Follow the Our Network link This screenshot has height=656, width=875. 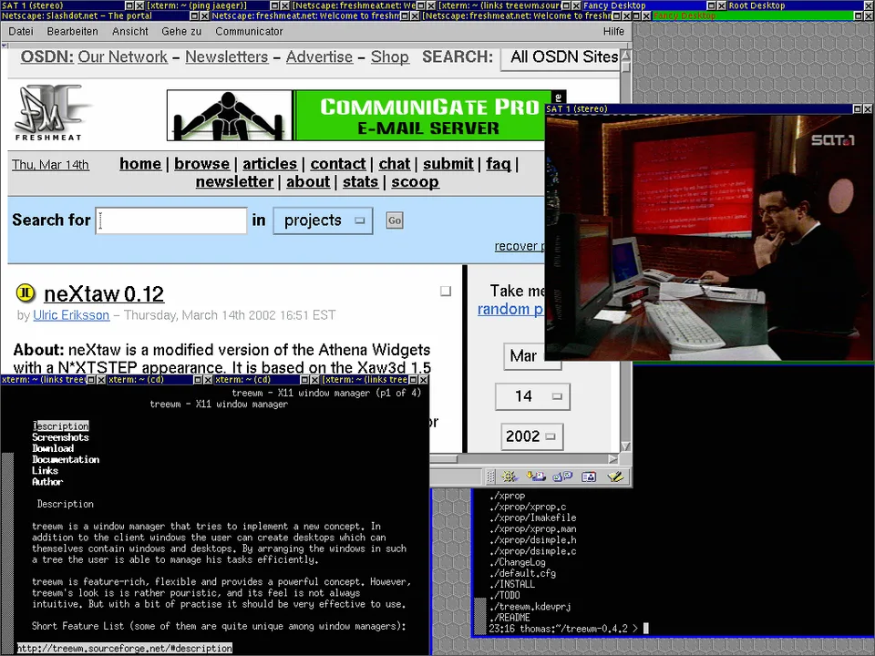coord(122,56)
